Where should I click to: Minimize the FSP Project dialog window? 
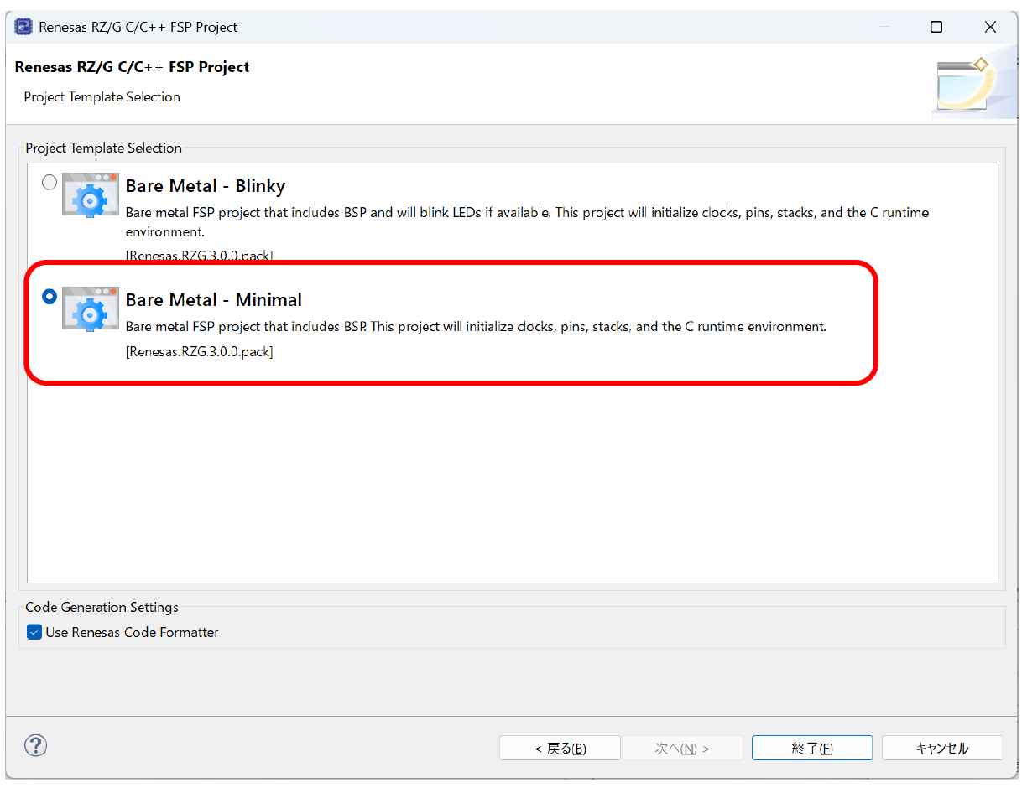(x=883, y=27)
